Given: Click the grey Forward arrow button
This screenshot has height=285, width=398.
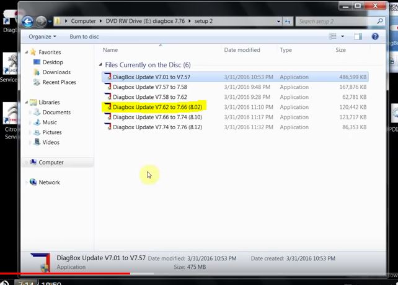Looking at the screenshot, I should point(41,21).
